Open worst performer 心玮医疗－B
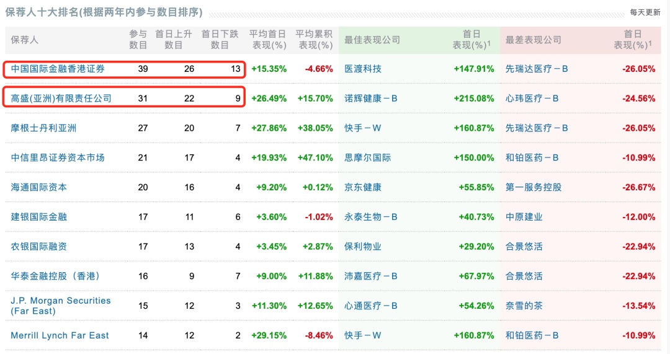Image resolution: width=670 pixels, height=354 pixels. pyautogui.click(x=532, y=98)
